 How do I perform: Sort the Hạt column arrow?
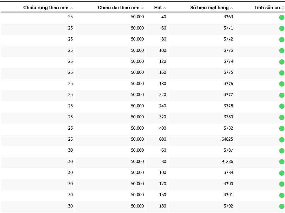pyautogui.click(x=165, y=8)
